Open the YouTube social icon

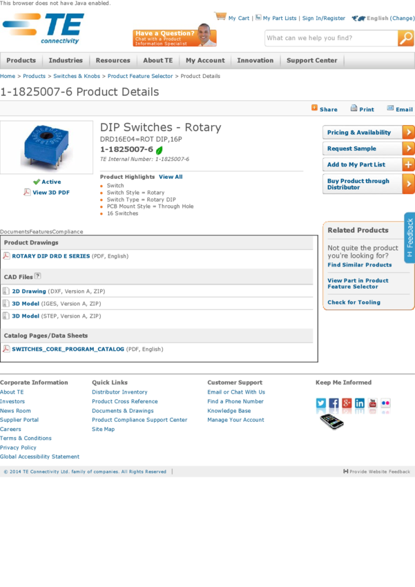coord(373,403)
